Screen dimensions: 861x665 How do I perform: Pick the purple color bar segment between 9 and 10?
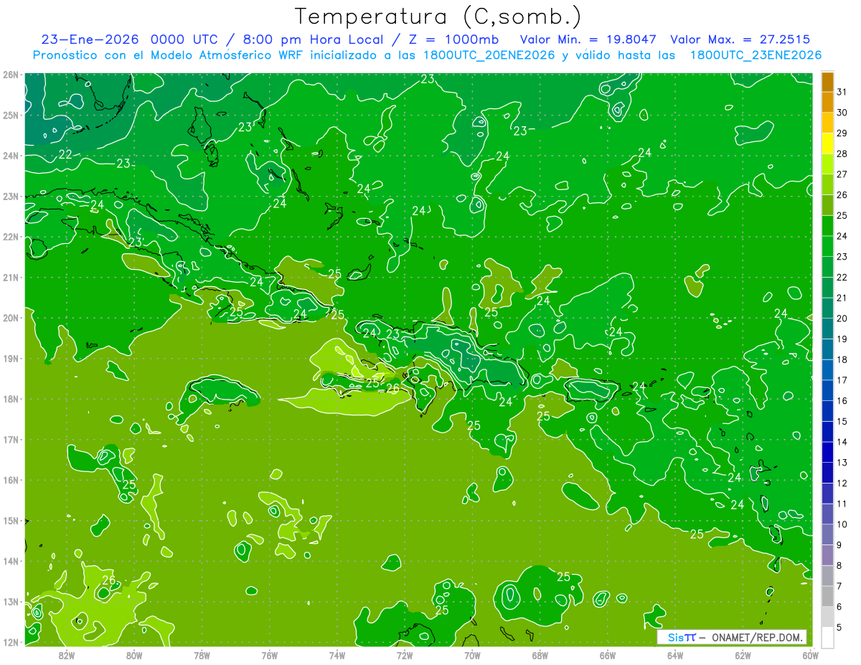[x=827, y=534]
